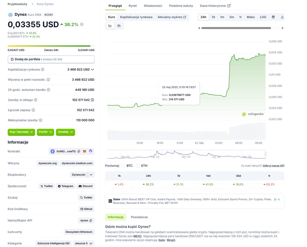Follow the Odkryj nasze API link
Screen dimensions: 307x247
[x=273, y=166]
